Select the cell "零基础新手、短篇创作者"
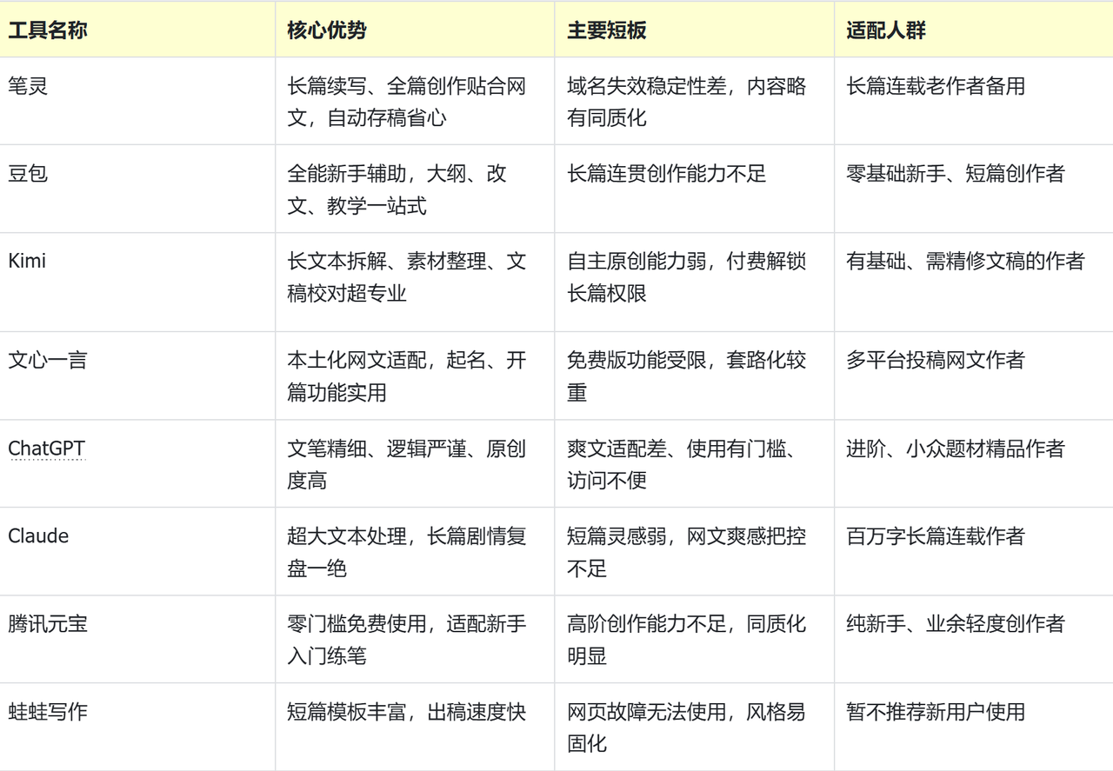 (974, 189)
